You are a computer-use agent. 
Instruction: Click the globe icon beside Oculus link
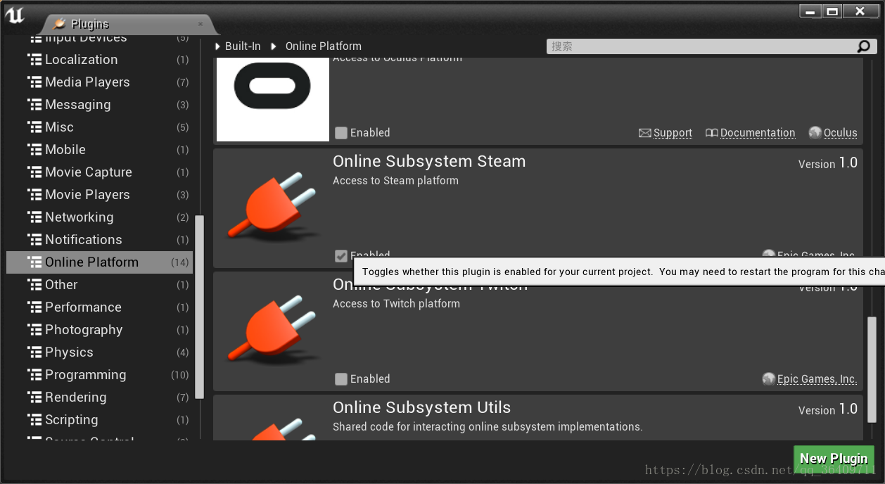point(815,132)
